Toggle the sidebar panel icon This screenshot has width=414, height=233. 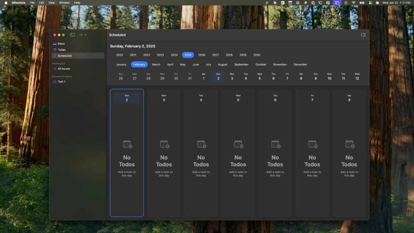(x=72, y=35)
